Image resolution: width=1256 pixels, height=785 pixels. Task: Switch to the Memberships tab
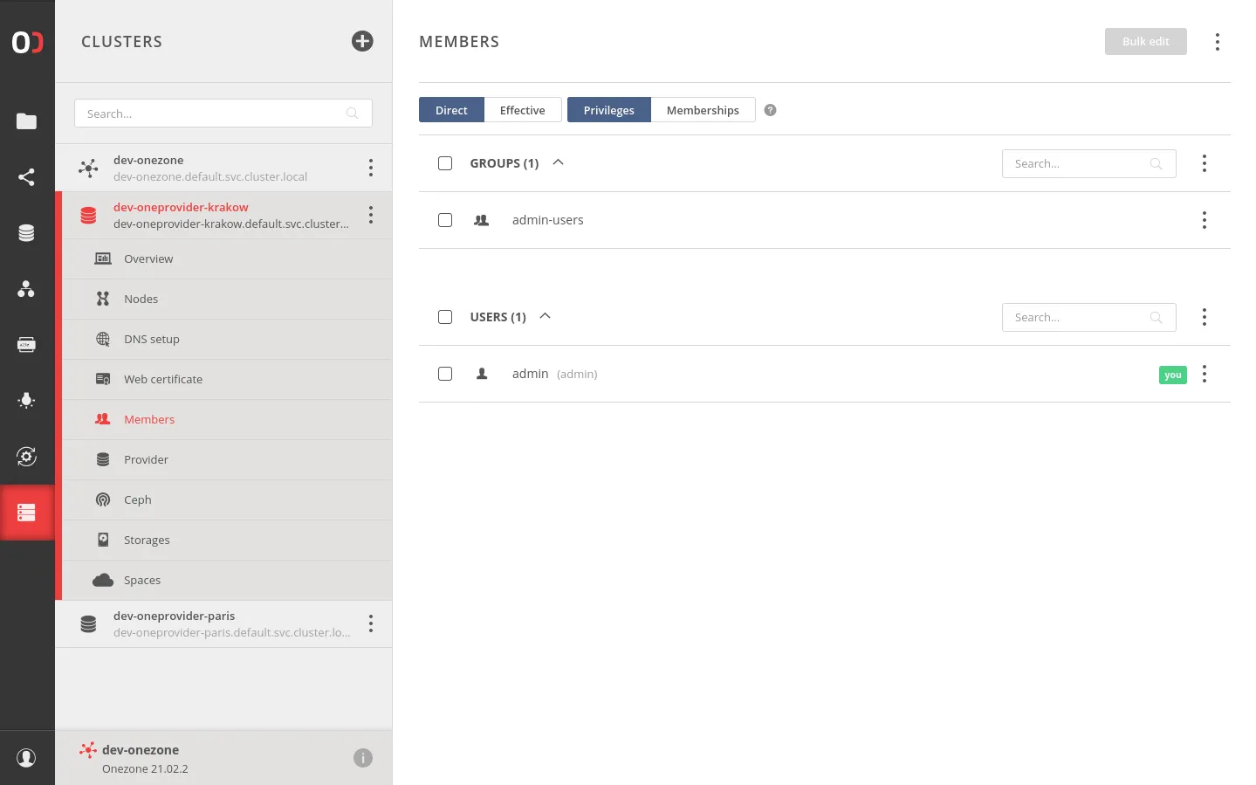[x=703, y=110]
